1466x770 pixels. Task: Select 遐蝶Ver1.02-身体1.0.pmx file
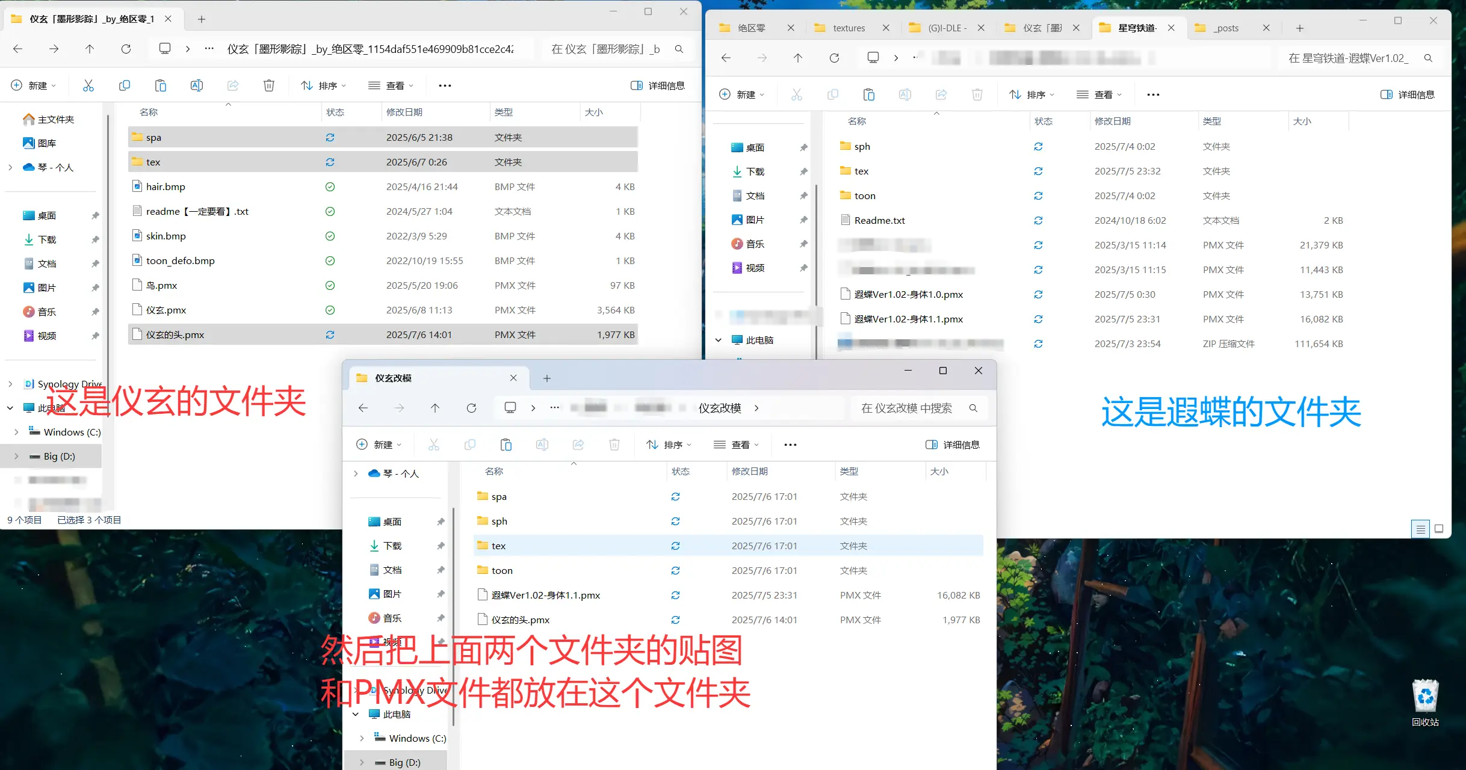tap(908, 294)
